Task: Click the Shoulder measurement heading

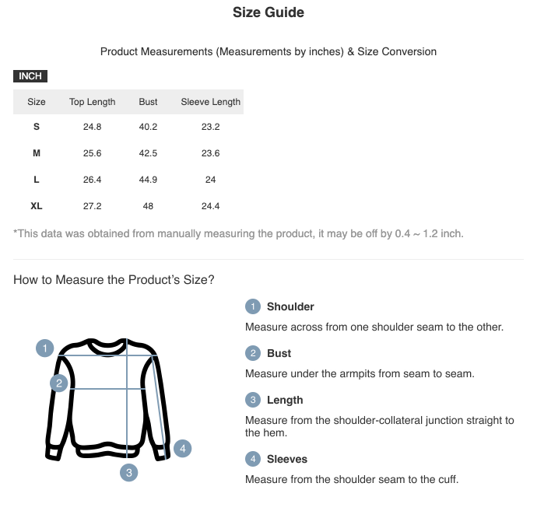Action: tap(290, 306)
